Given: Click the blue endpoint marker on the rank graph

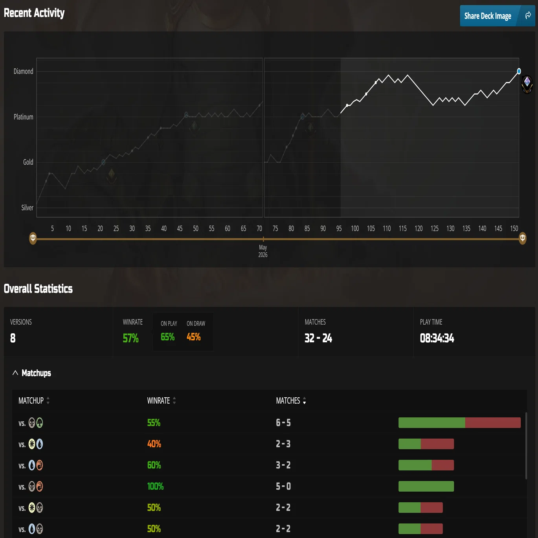Looking at the screenshot, I should point(519,71).
